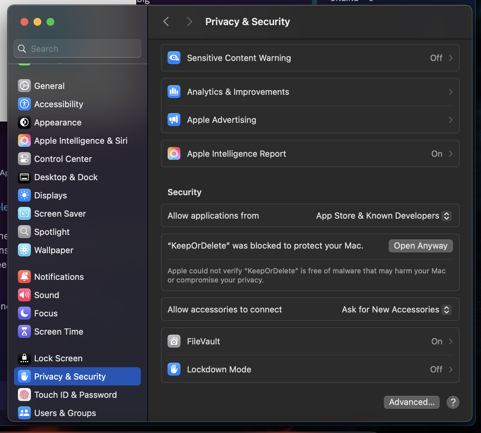The width and height of the screenshot is (481, 433).
Task: Open Users & Groups icon
Action: pyautogui.click(x=24, y=413)
